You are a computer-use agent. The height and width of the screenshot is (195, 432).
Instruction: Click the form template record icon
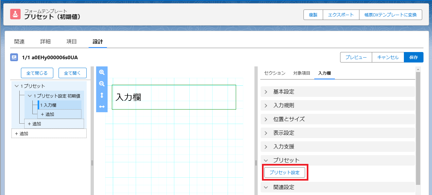pos(15,14)
